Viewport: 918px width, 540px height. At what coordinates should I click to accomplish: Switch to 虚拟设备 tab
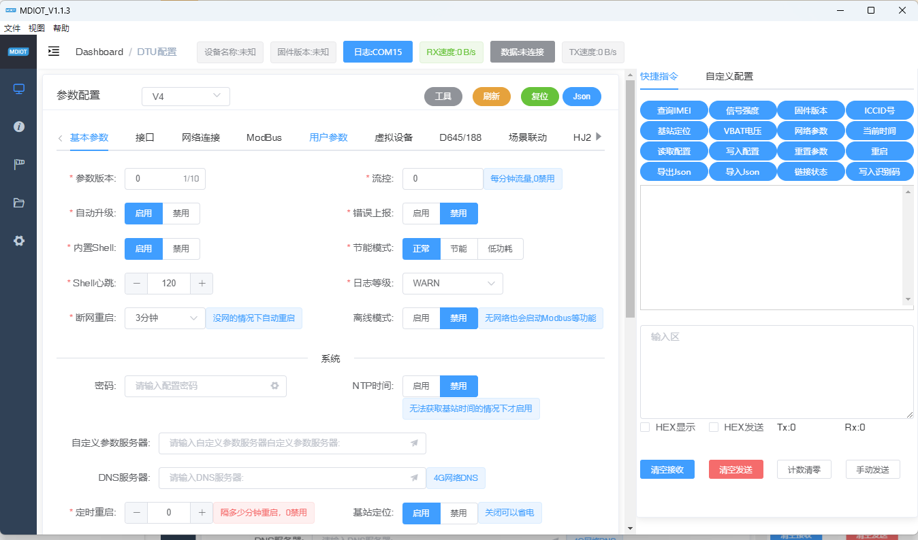[394, 137]
